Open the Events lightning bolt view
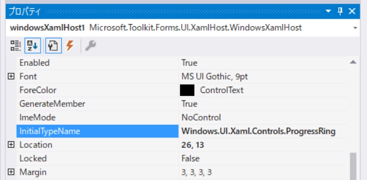The width and height of the screenshot is (367, 180). 70,46
